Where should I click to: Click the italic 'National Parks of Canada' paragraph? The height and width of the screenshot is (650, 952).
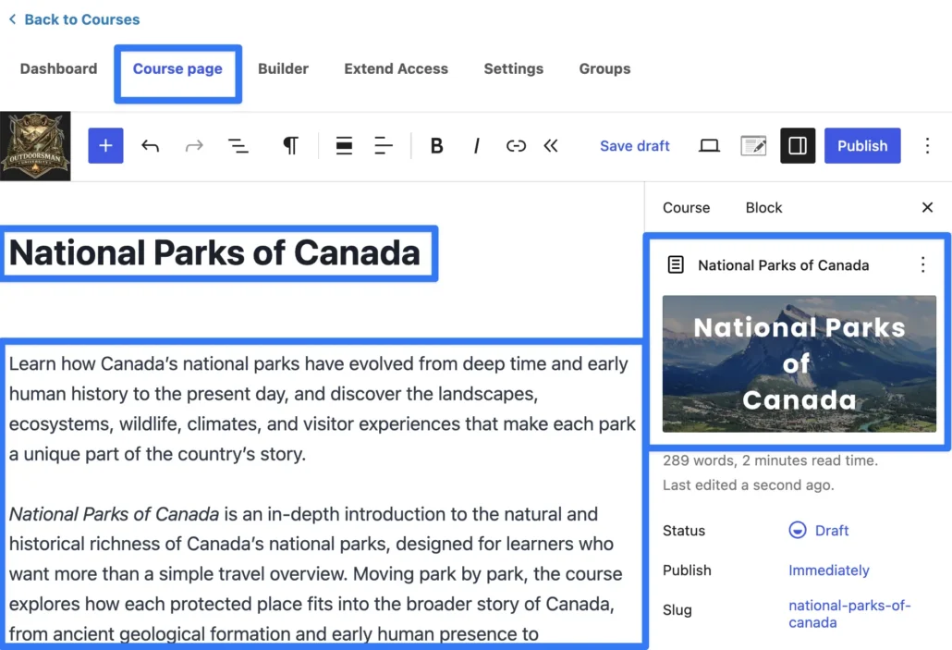click(316, 573)
